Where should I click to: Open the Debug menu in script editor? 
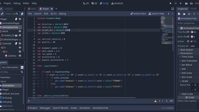(x=62, y=14)
